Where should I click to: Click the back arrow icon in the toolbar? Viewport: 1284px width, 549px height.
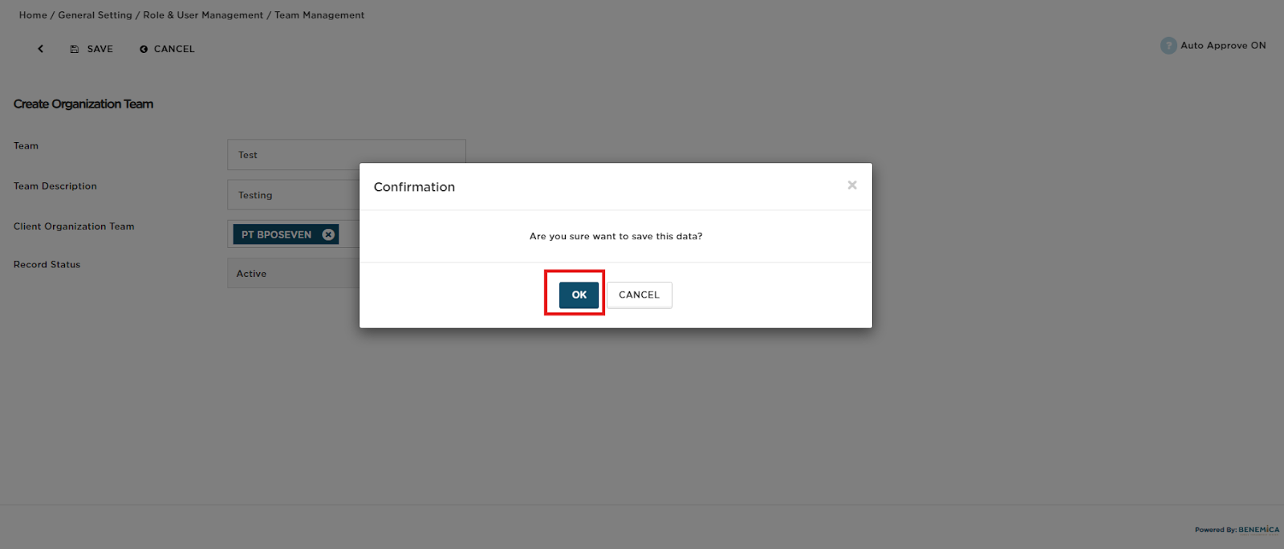(40, 49)
